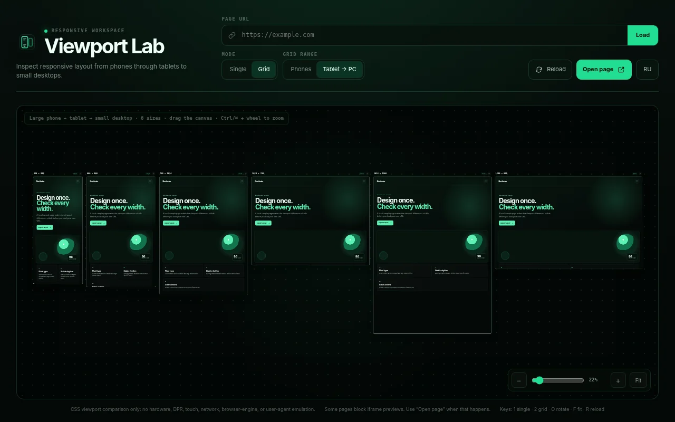Click the Viewport Lab phone logo icon
The height and width of the screenshot is (422, 675).
pos(26,42)
